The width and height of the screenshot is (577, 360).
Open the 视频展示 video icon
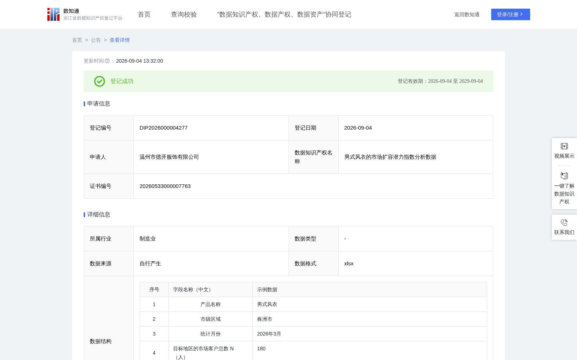click(x=564, y=146)
